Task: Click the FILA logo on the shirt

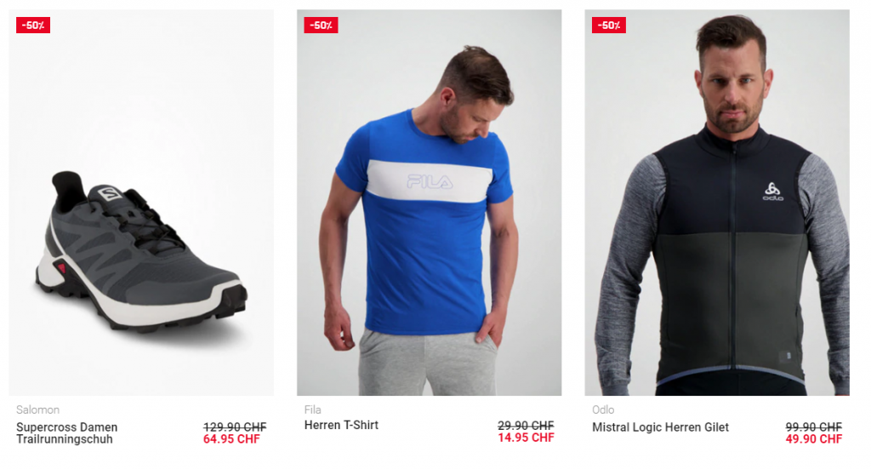Action: click(x=430, y=181)
